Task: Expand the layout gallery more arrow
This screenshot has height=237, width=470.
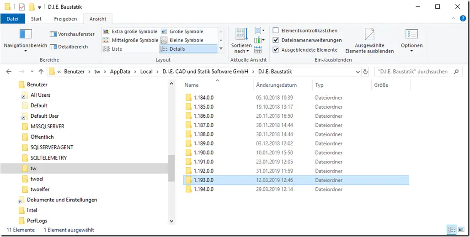Action: coord(221,49)
